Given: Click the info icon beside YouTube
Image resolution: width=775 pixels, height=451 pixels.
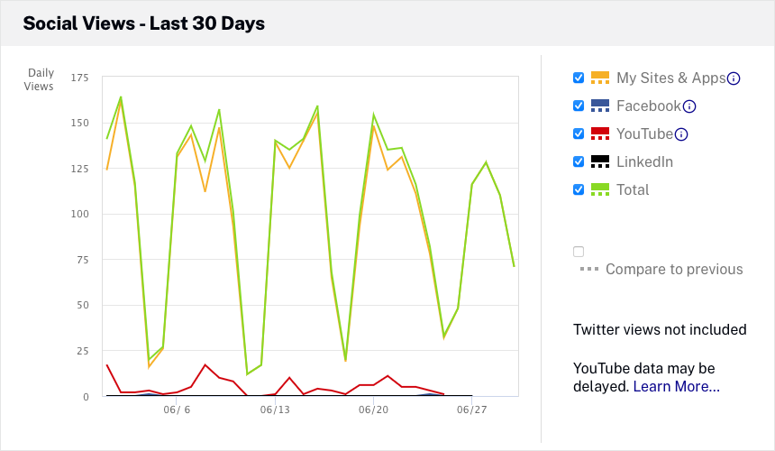Looking at the screenshot, I should click(681, 134).
